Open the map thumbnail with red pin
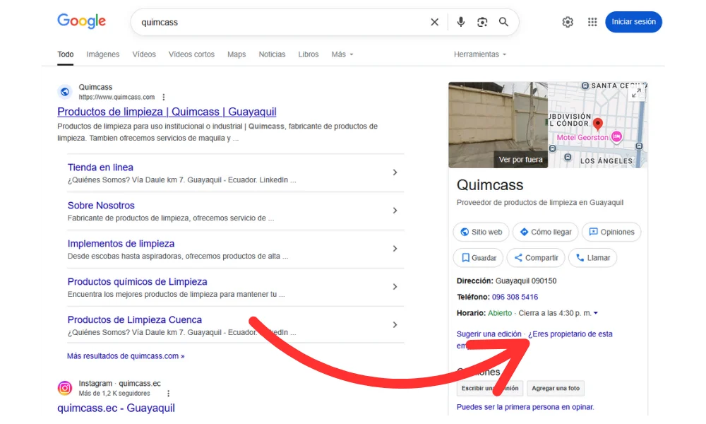Screen dimensions: 706x424 (x=597, y=125)
